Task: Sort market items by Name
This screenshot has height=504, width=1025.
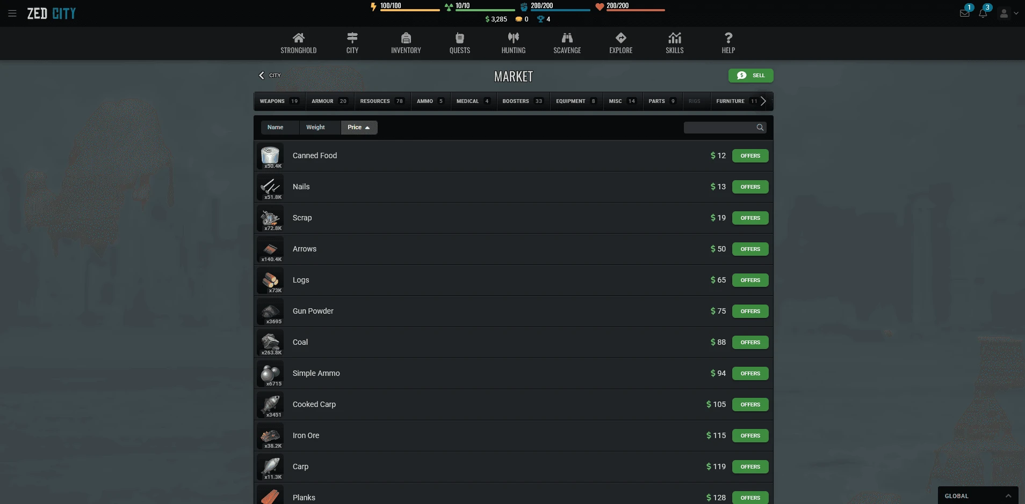Action: click(276, 128)
